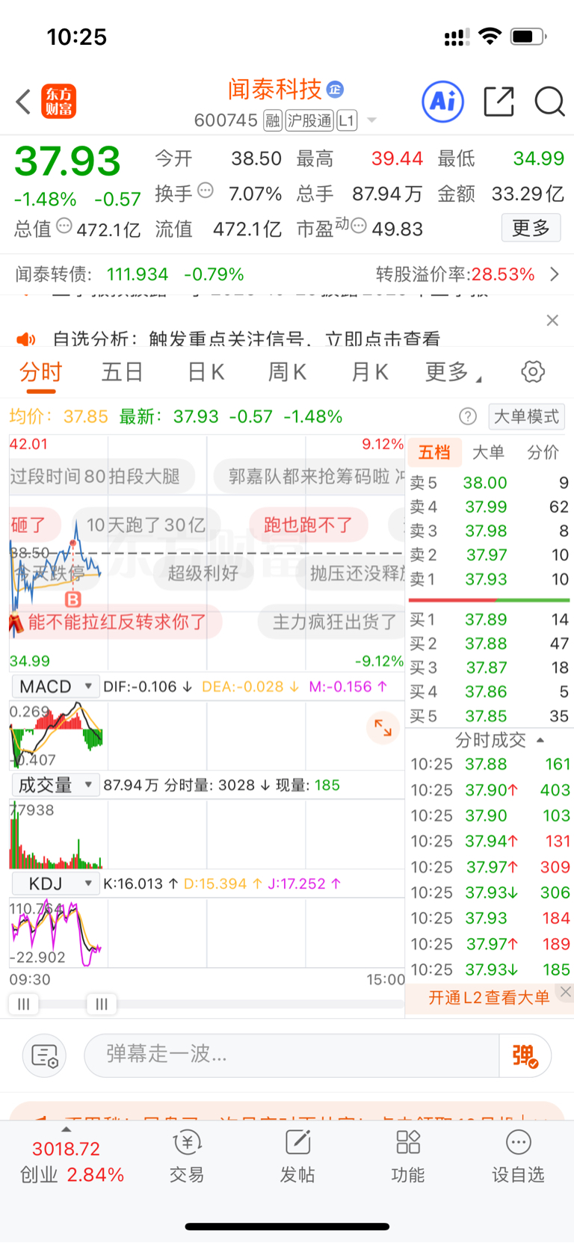574x1243 pixels.
Task: Tap trade row 37.90↑ 403
Action: (x=490, y=790)
